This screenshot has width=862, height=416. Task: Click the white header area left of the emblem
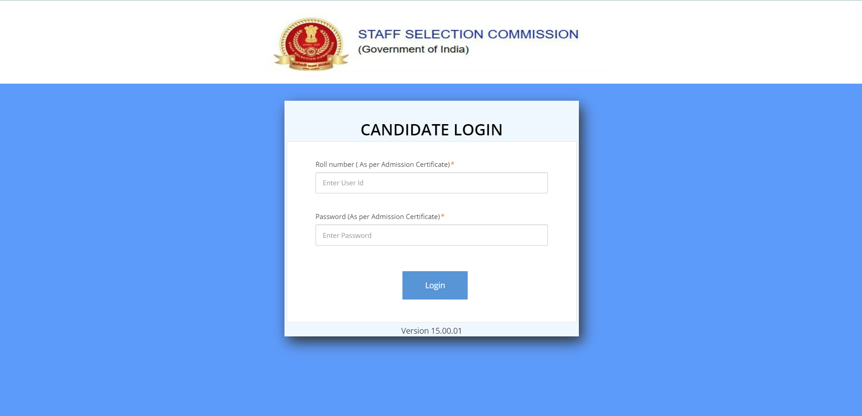click(135, 42)
